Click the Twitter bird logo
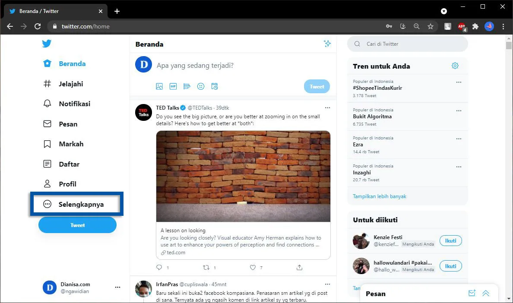This screenshot has width=513, height=303. (x=47, y=44)
